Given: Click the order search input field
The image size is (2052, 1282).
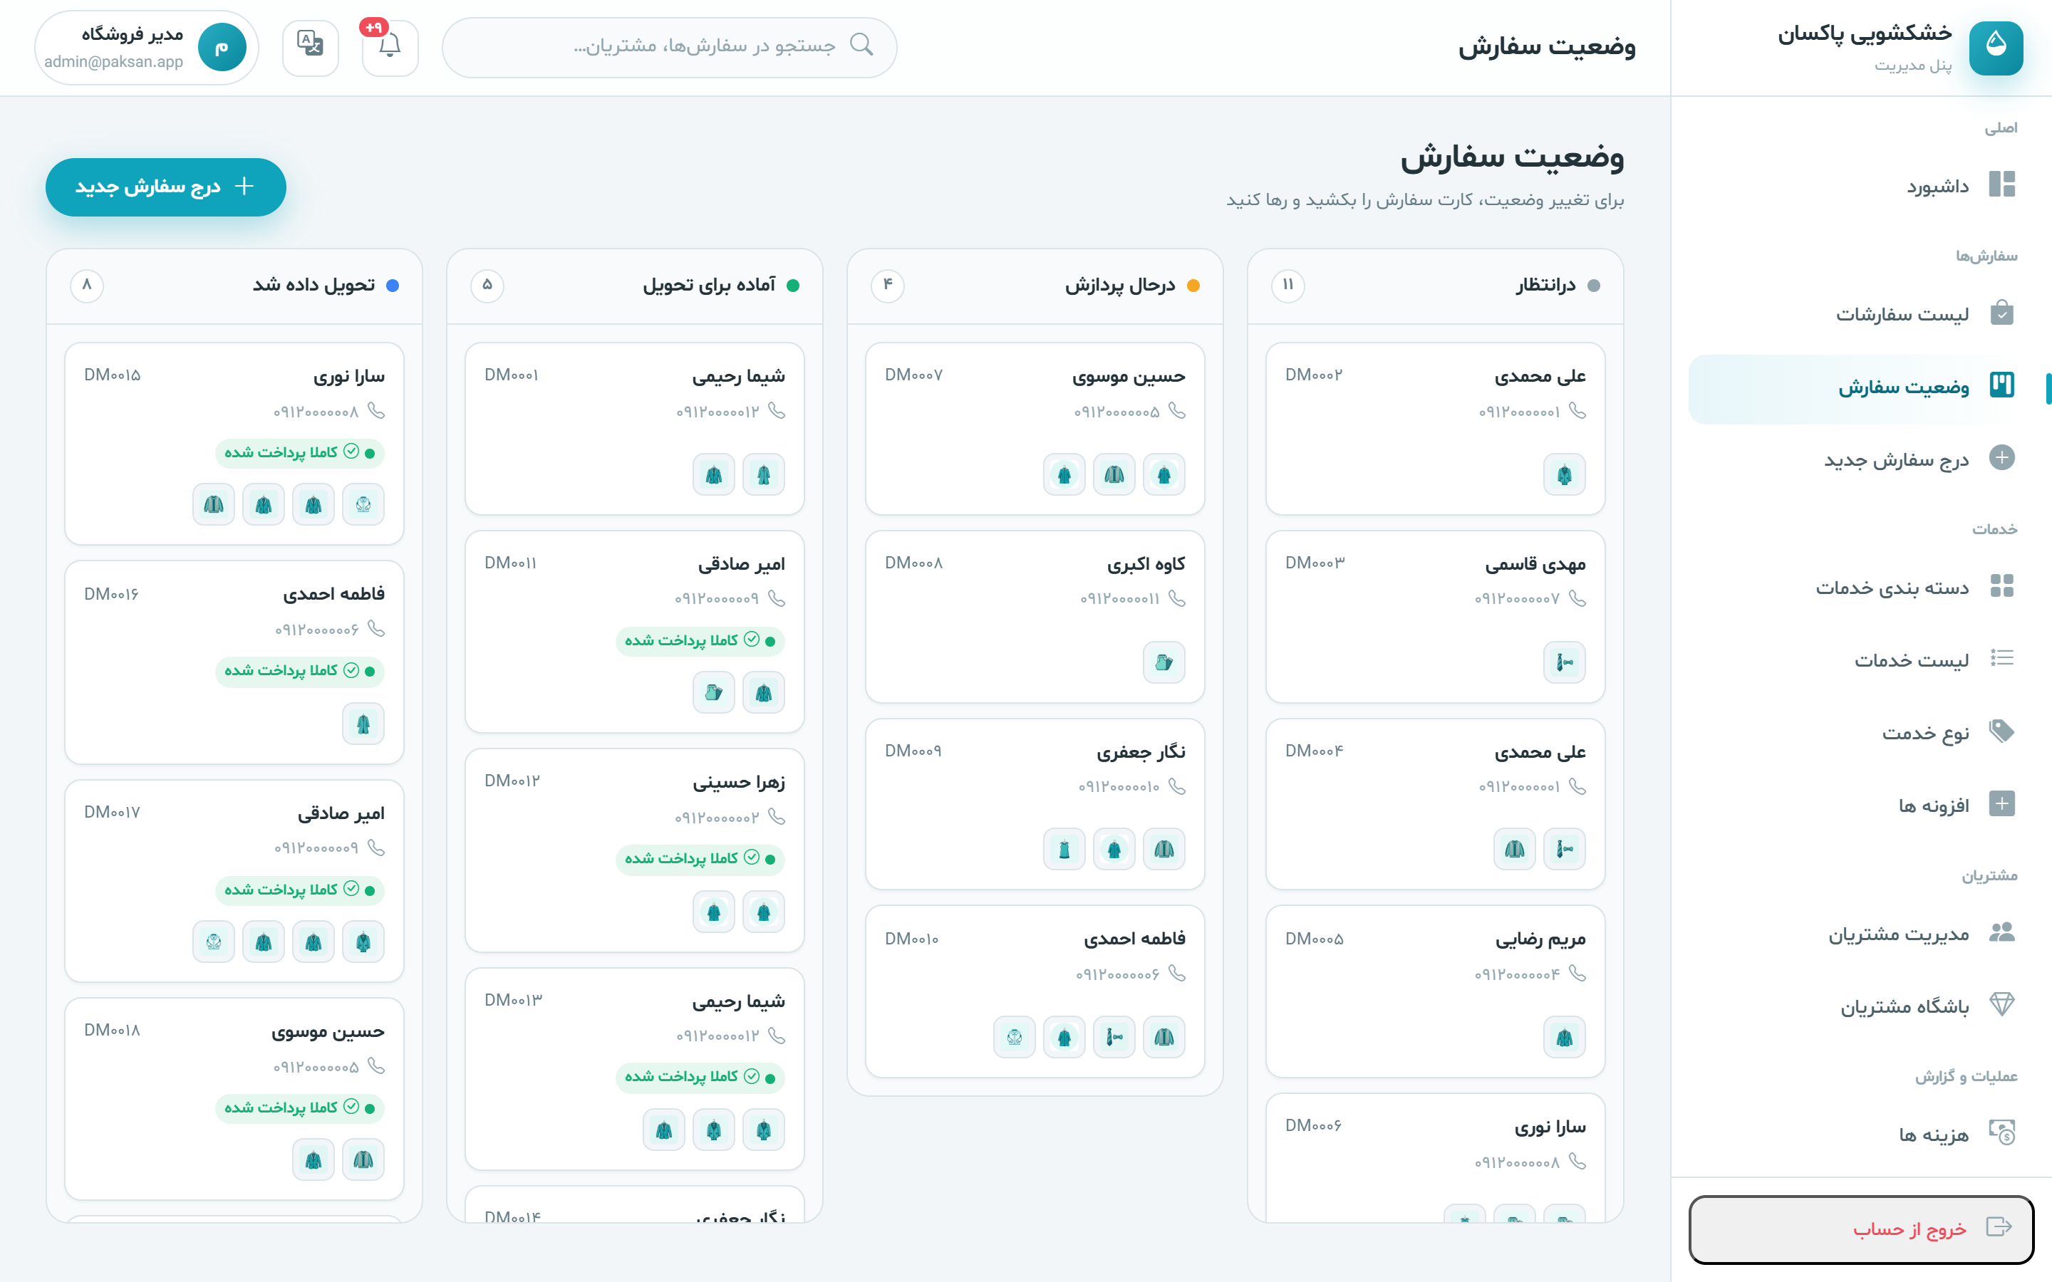Looking at the screenshot, I should coord(670,48).
